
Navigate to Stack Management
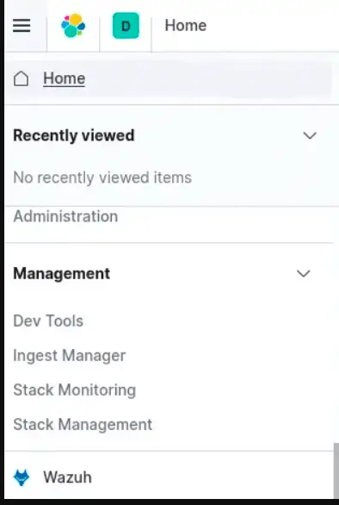point(83,425)
